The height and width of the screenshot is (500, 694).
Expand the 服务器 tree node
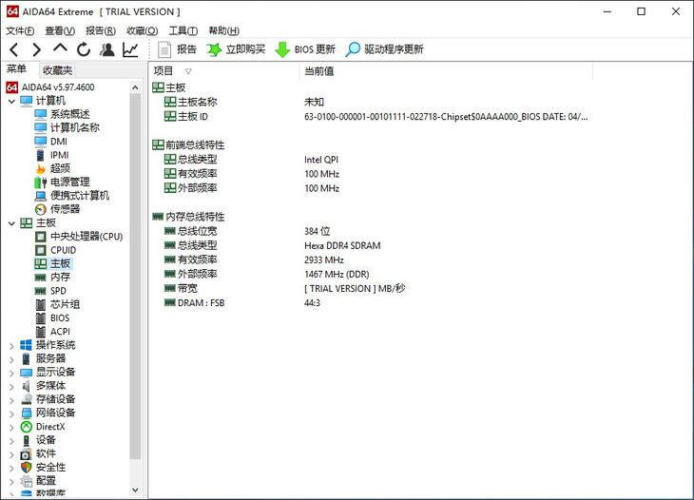(x=12, y=359)
